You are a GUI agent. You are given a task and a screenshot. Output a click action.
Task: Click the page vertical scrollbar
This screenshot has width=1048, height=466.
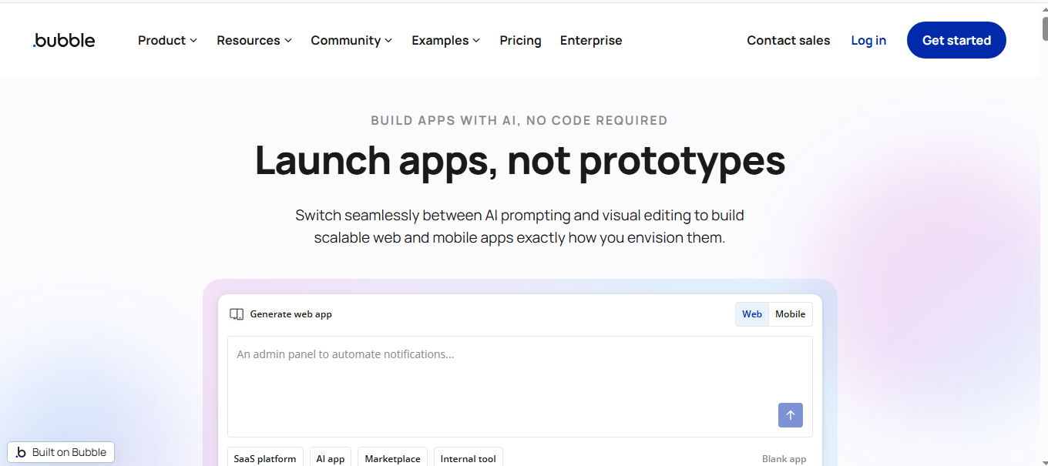pyautogui.click(x=1043, y=231)
